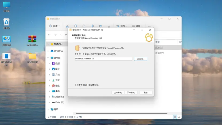Expand the Acer (C:) drive node
The image size is (222, 125).
49,97
